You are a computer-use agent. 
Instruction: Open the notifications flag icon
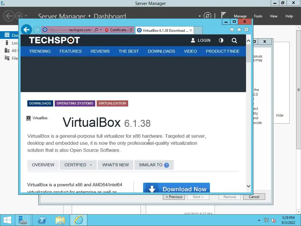(x=223, y=15)
